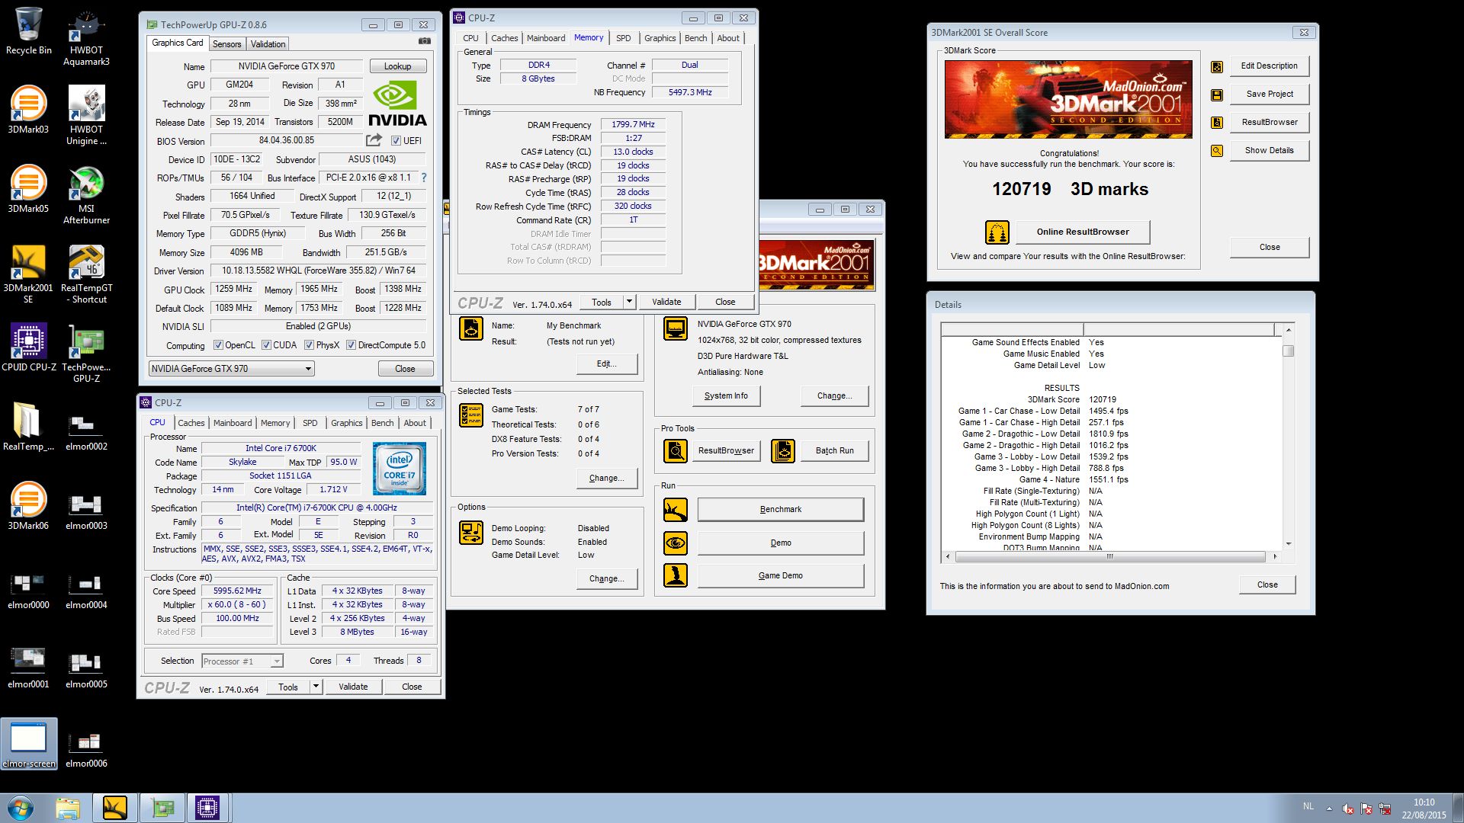Click Options Change button in 3DMark2001

coord(607,578)
